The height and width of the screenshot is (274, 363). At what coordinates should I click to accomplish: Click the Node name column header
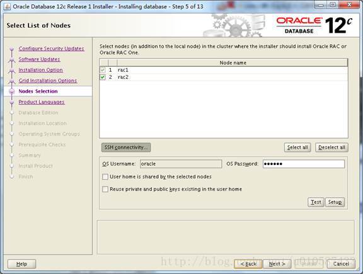tap(233, 63)
